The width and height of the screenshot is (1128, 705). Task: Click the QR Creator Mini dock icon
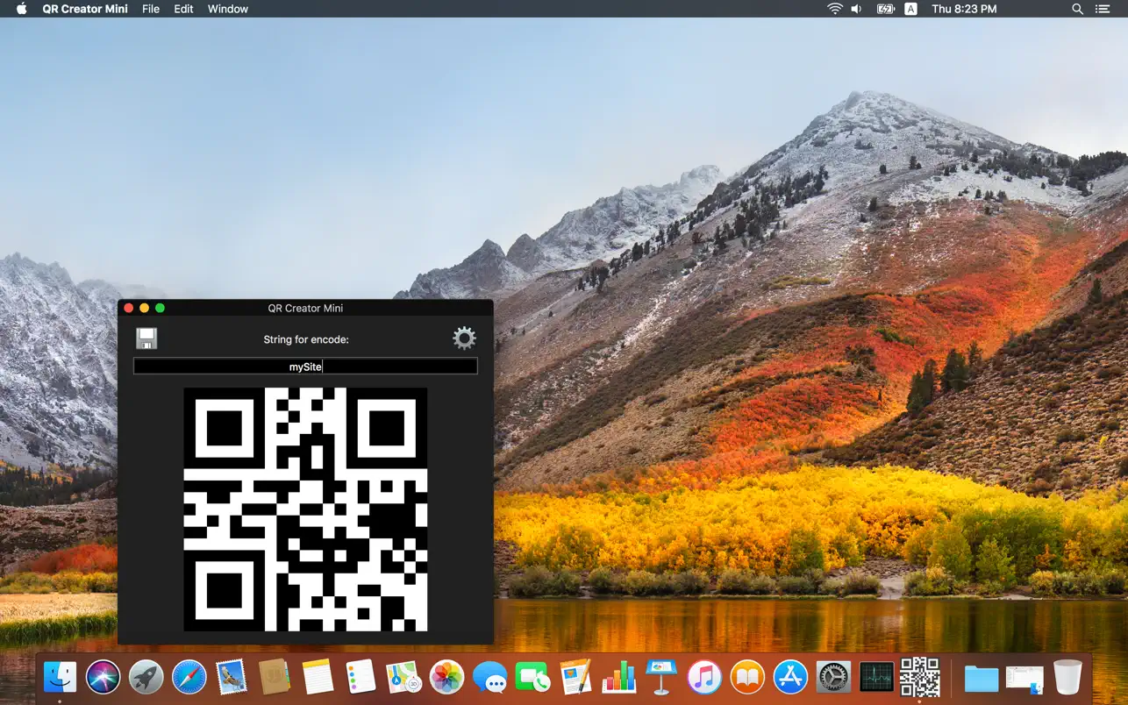click(x=919, y=677)
